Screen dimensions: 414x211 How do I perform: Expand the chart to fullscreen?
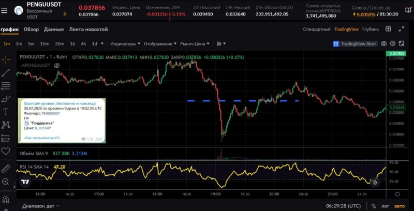coord(402,29)
